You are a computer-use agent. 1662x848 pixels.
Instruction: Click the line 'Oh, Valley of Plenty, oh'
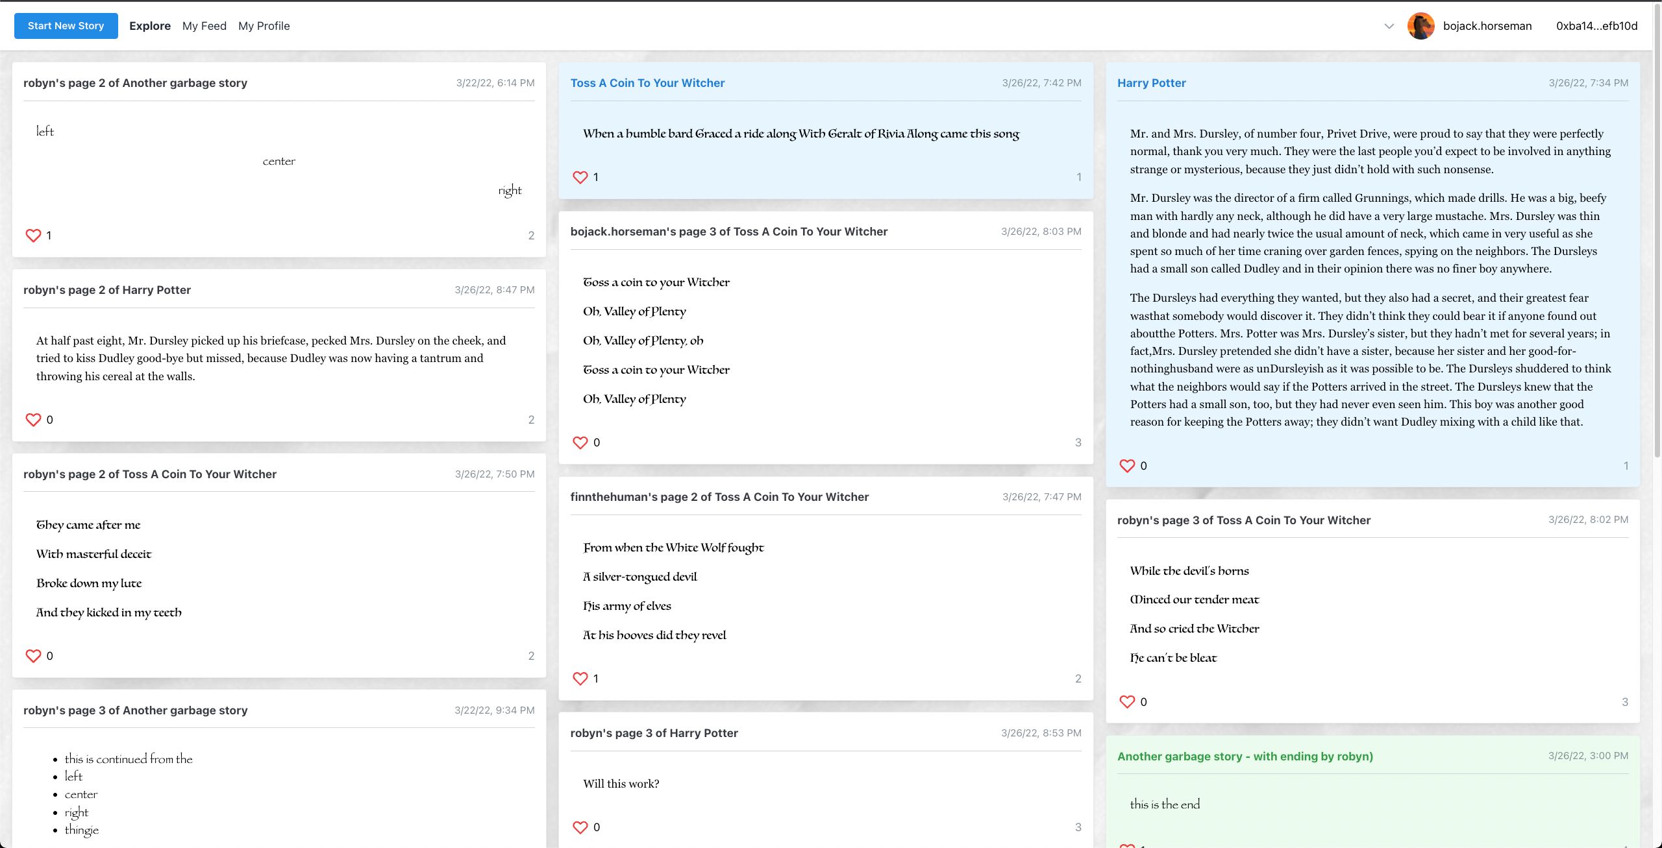[x=643, y=341]
